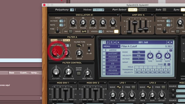Viewport: 185px width, 104px height.
Task: Expand the Filter A dropdown arrow
Action: point(92,37)
